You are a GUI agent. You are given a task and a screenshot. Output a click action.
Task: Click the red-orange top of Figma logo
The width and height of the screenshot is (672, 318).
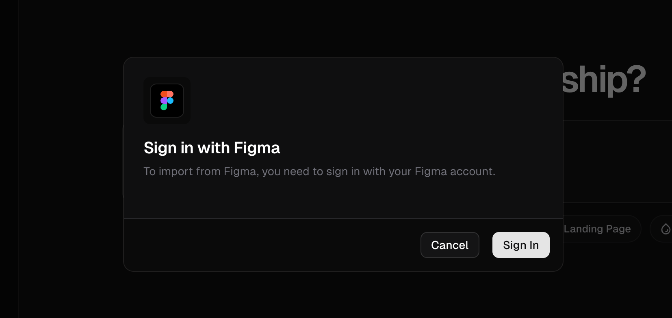point(167,94)
